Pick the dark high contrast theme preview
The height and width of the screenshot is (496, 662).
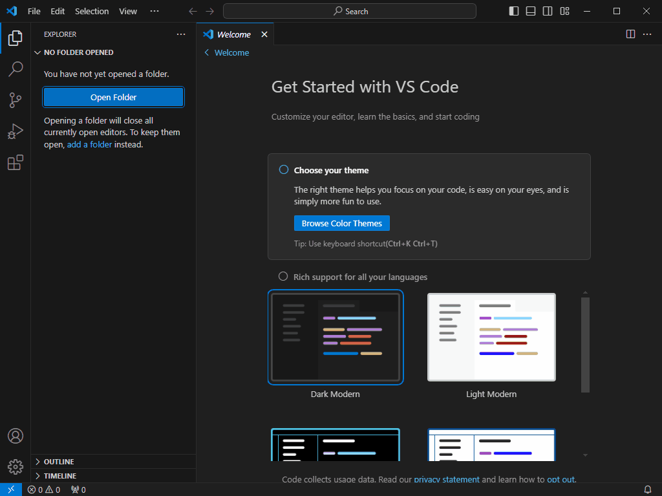pyautogui.click(x=336, y=445)
